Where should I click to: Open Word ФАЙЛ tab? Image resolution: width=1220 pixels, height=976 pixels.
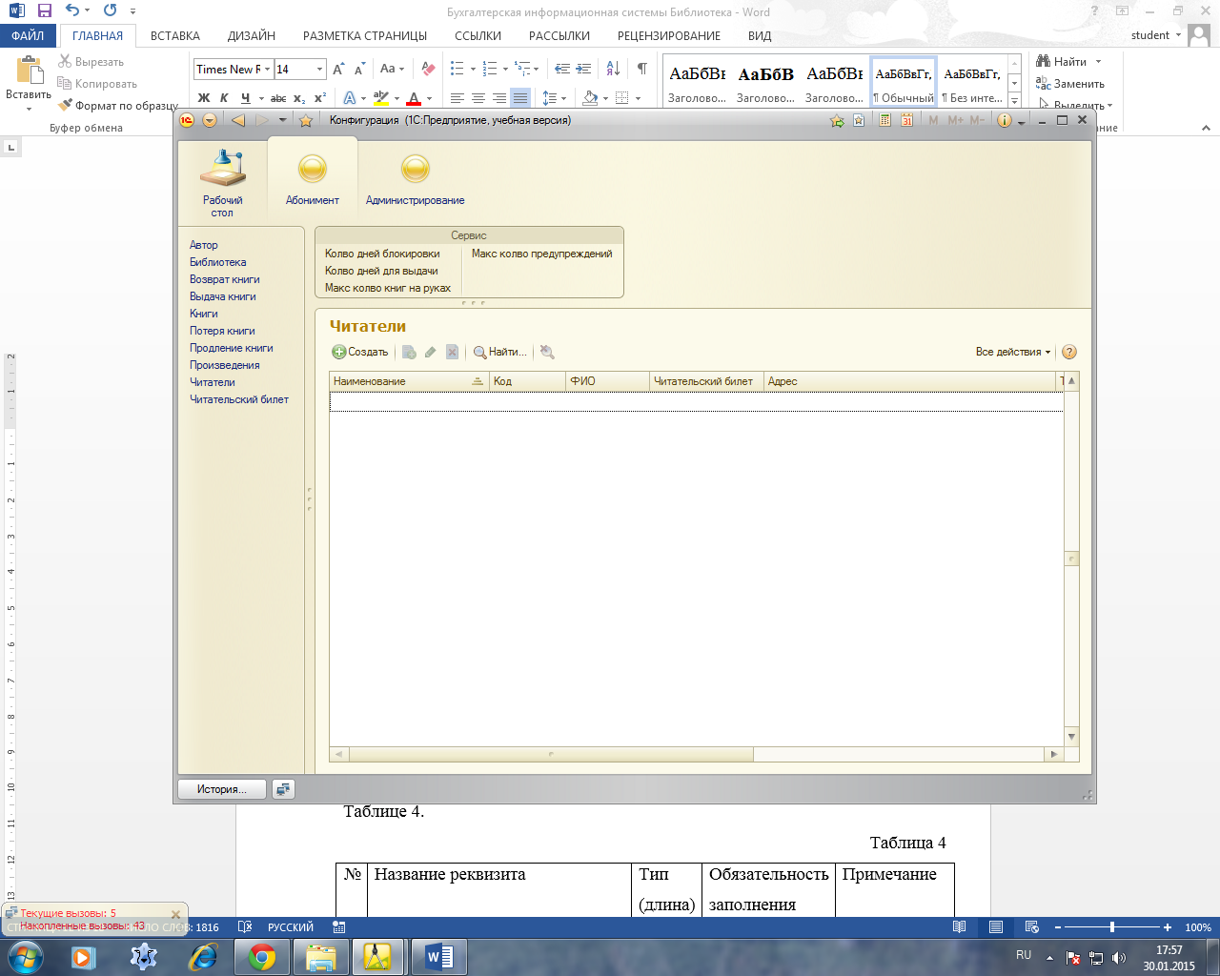(28, 35)
